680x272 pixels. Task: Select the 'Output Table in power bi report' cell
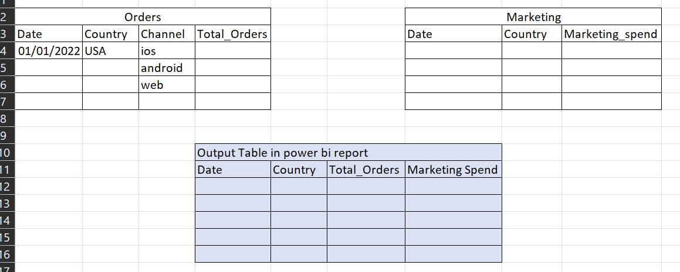(349, 152)
